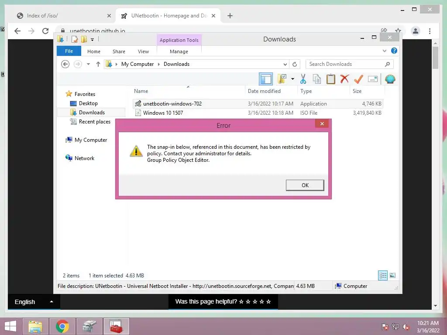This screenshot has width=447, height=335.
Task: Go up one folder level
Action: point(98,64)
